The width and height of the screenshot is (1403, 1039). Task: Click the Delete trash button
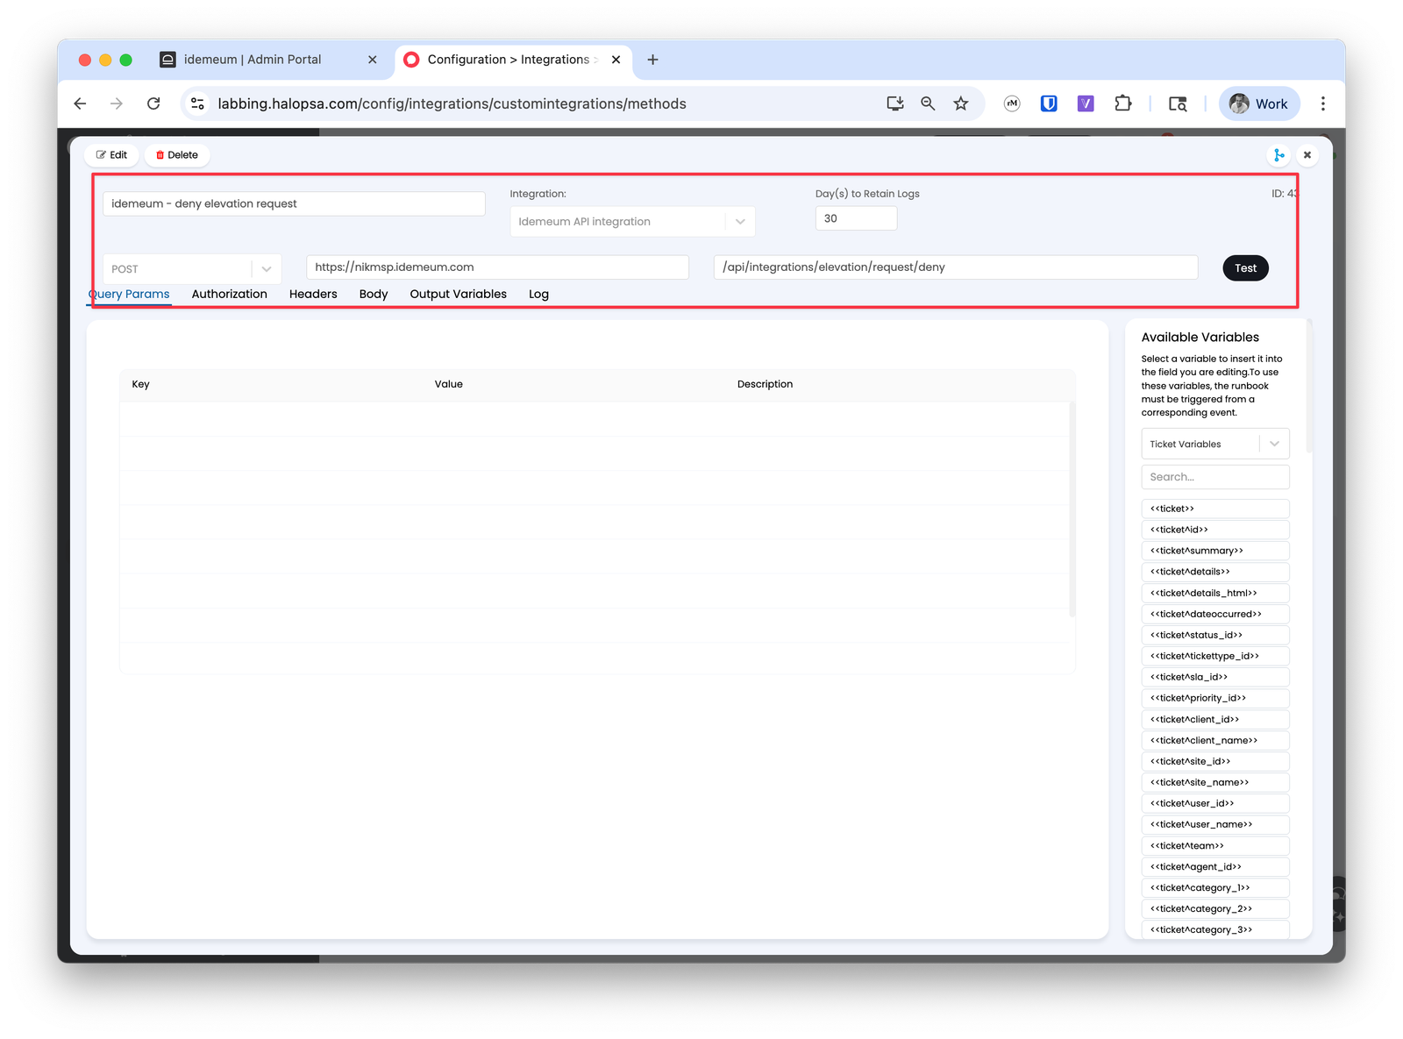coord(177,155)
